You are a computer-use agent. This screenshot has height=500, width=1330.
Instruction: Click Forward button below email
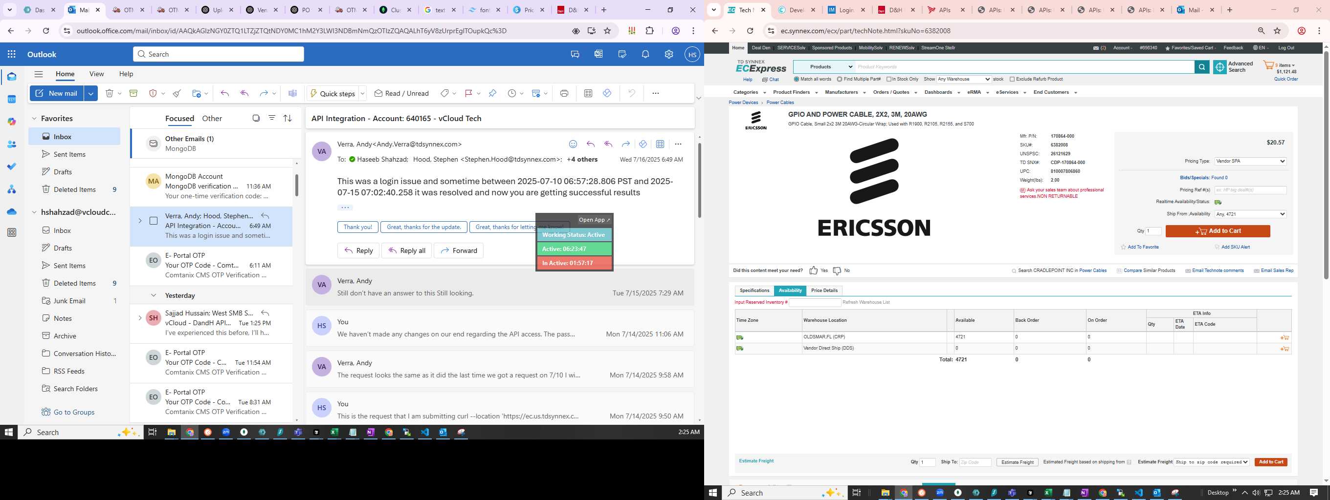(x=459, y=250)
